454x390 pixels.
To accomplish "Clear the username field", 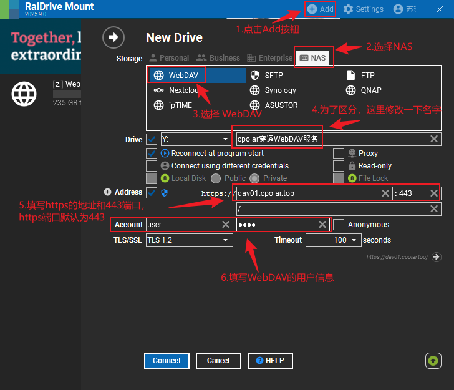I will [x=226, y=225].
